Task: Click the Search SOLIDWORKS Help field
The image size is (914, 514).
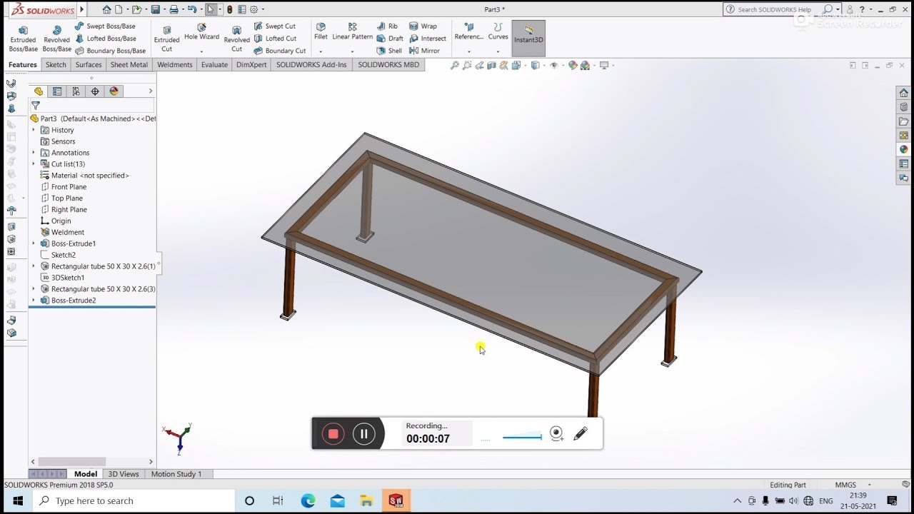Action: coord(775,9)
